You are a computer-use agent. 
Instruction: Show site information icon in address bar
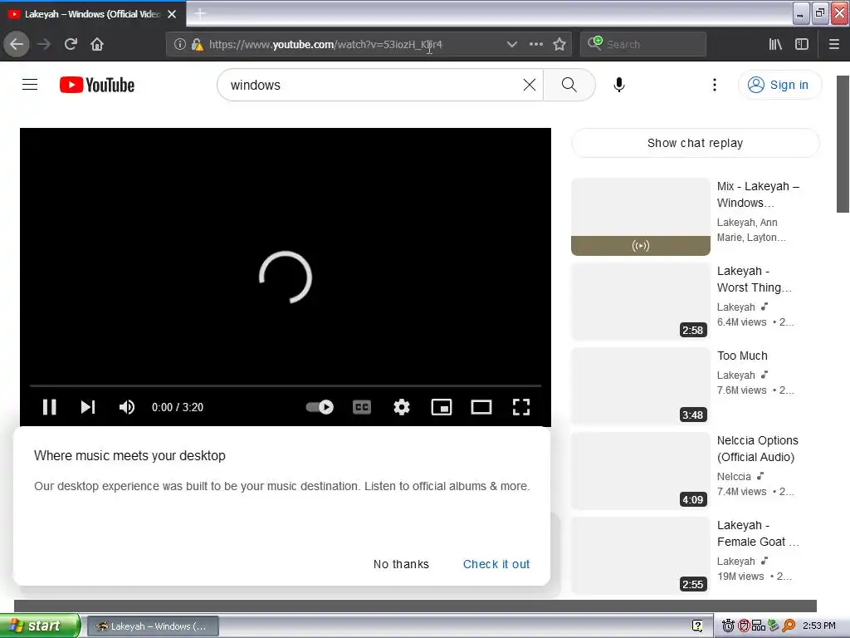click(180, 44)
